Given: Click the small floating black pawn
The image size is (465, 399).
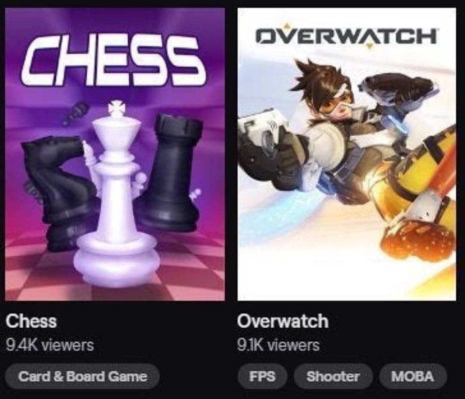Looking at the screenshot, I should click(76, 113).
